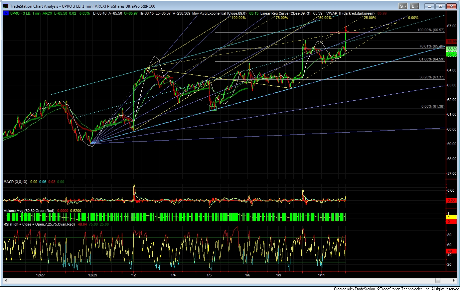Click the horizontal scrollbar right arrow
460x291 pixels.
tap(454, 280)
